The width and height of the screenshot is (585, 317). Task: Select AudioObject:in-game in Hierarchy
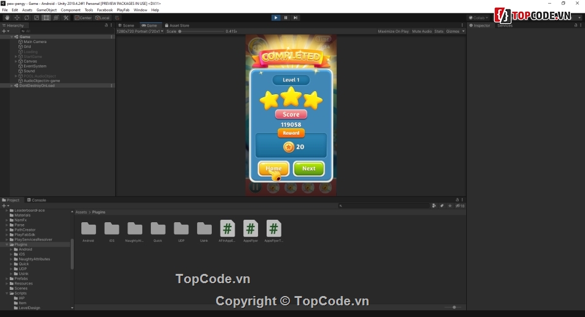pyautogui.click(x=42, y=81)
